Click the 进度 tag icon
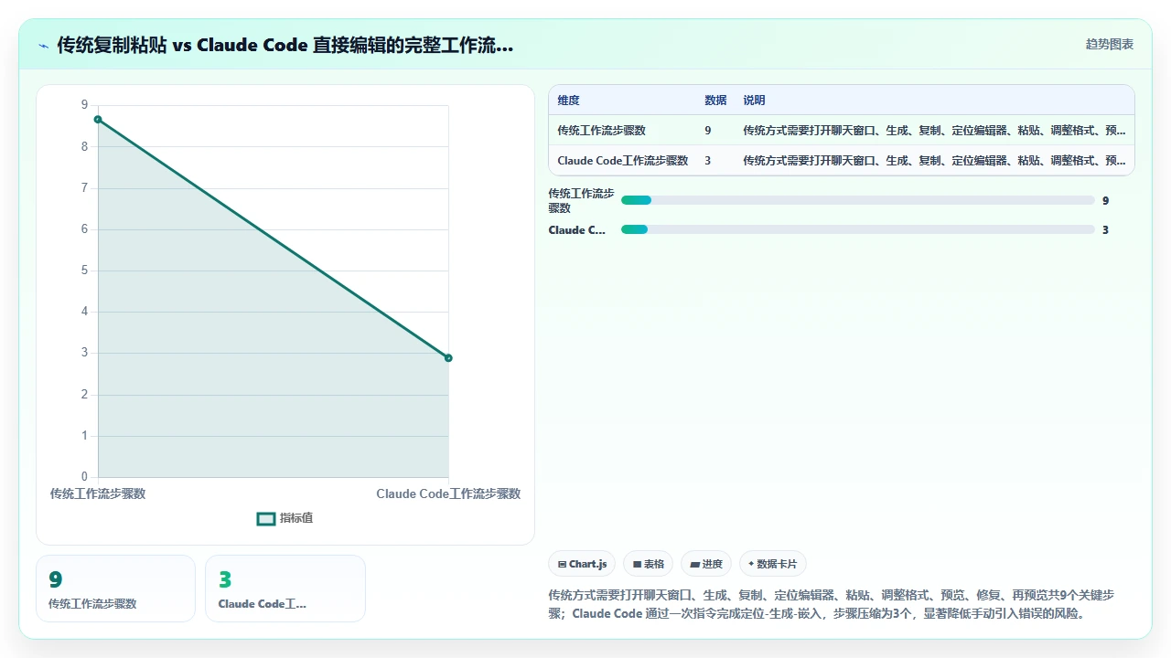1171x658 pixels. tap(695, 565)
